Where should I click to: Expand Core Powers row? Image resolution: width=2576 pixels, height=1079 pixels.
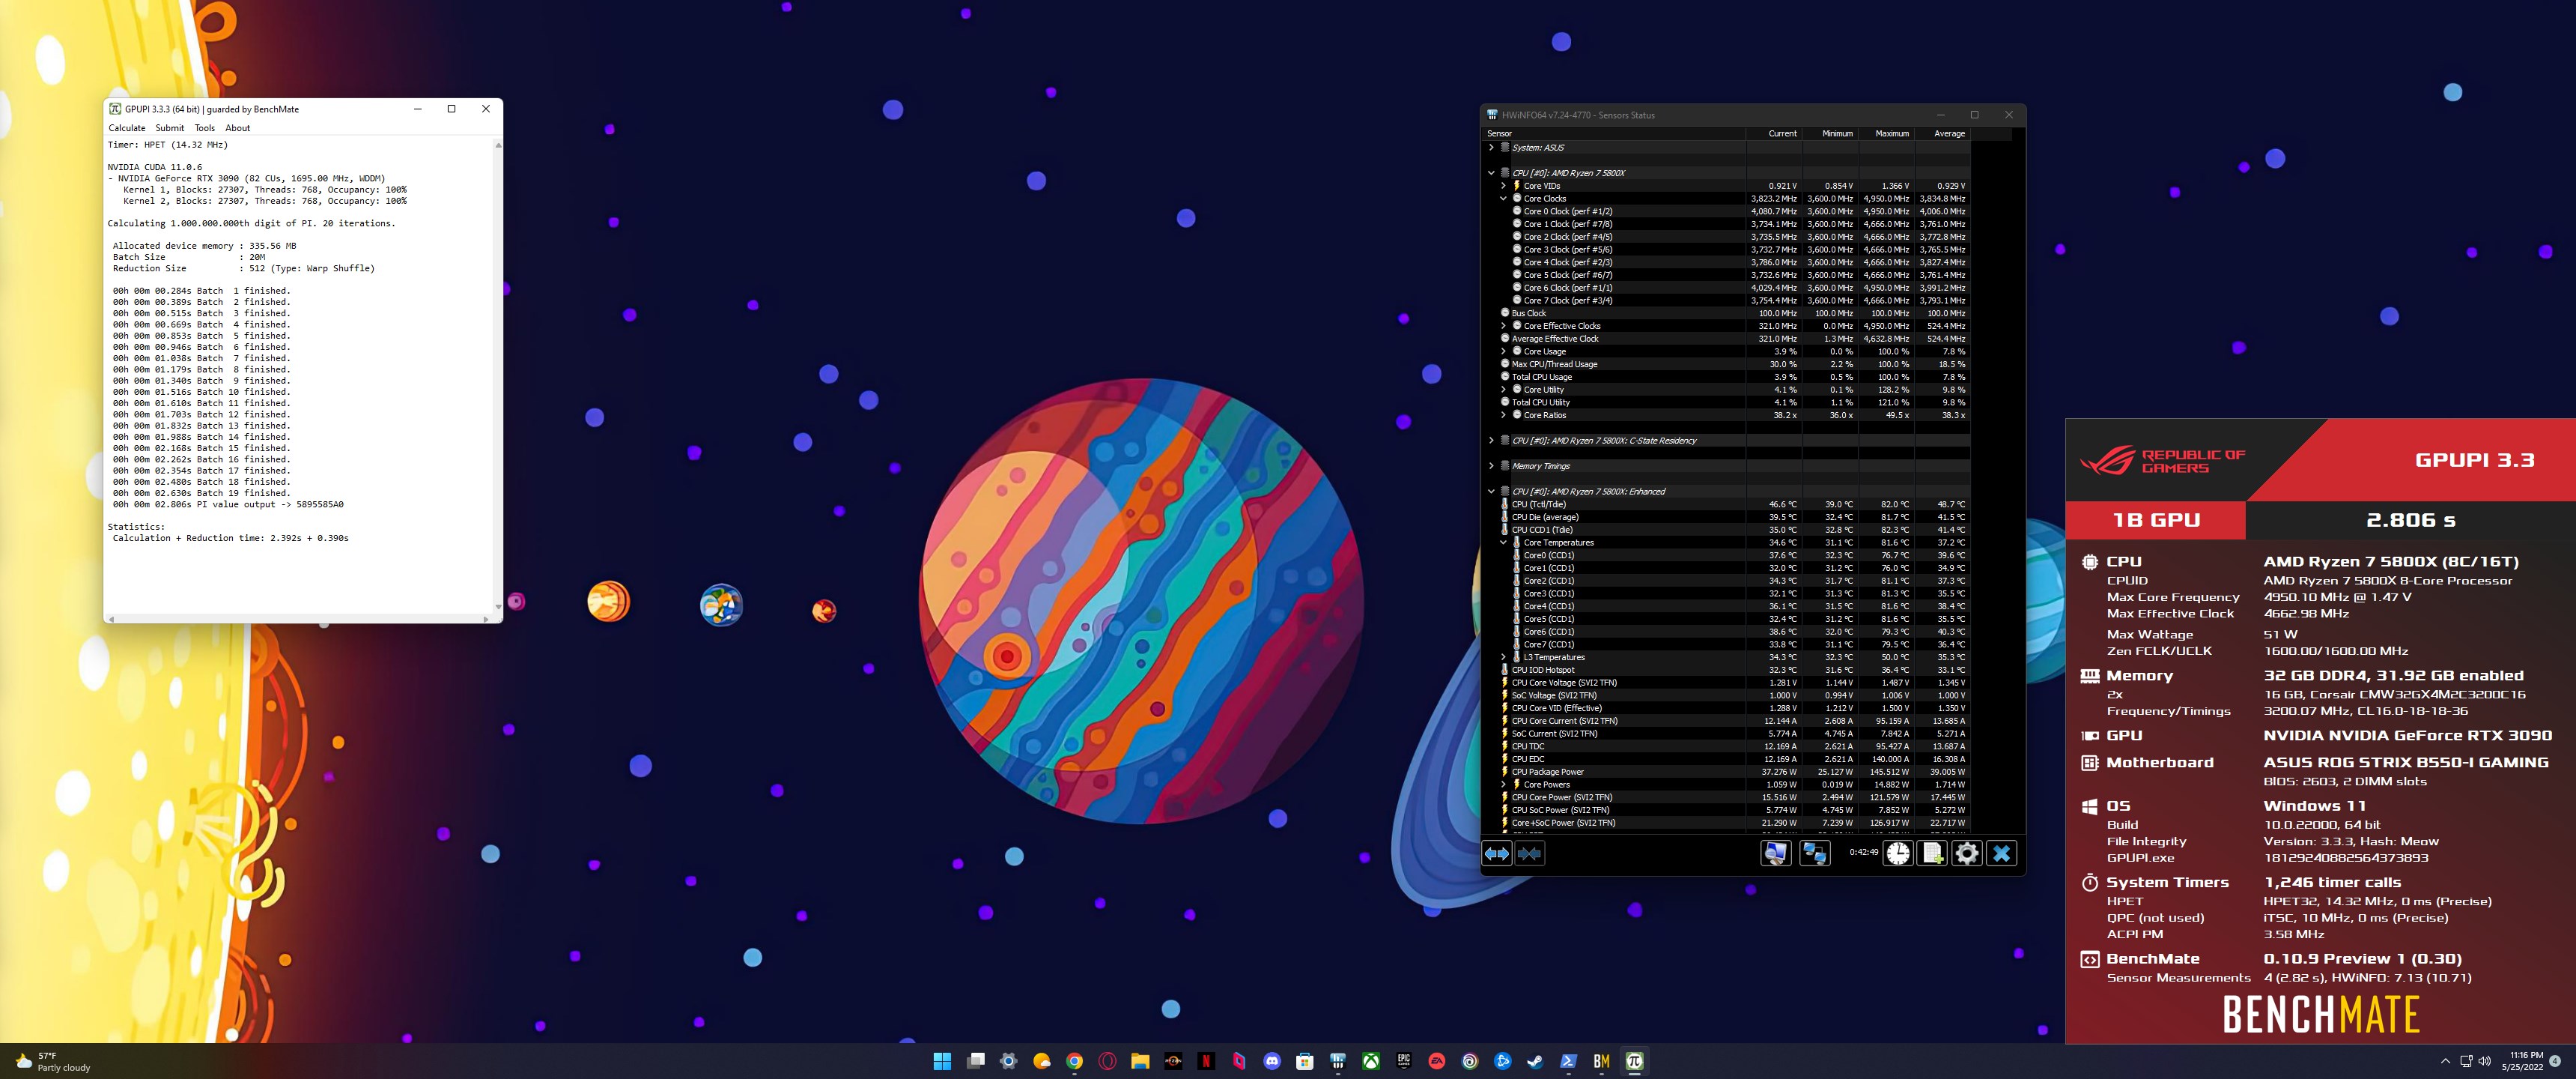coord(1503,784)
